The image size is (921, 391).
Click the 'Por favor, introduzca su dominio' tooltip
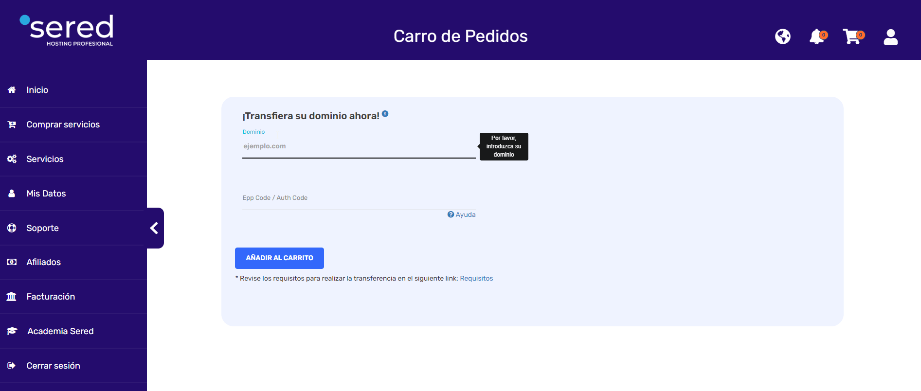click(x=504, y=146)
